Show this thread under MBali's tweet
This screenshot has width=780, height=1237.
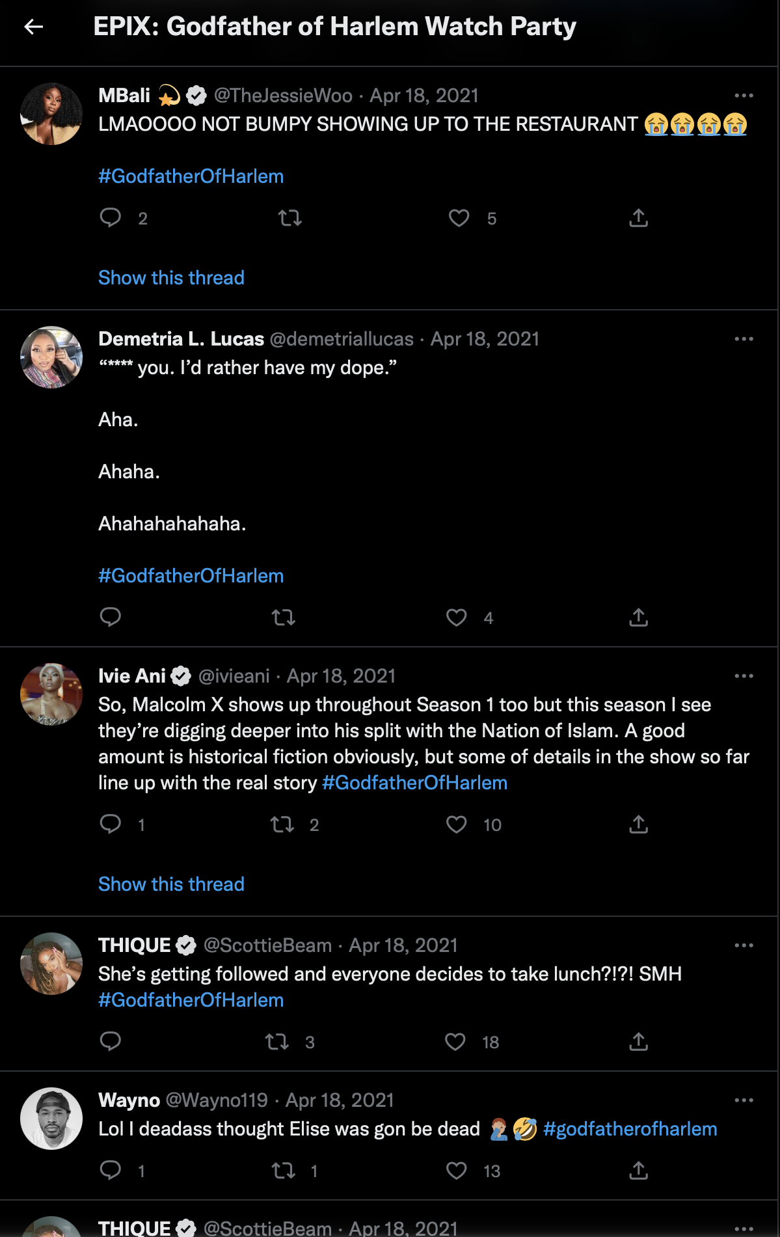171,278
